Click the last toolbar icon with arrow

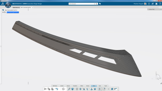[x=115, y=89]
